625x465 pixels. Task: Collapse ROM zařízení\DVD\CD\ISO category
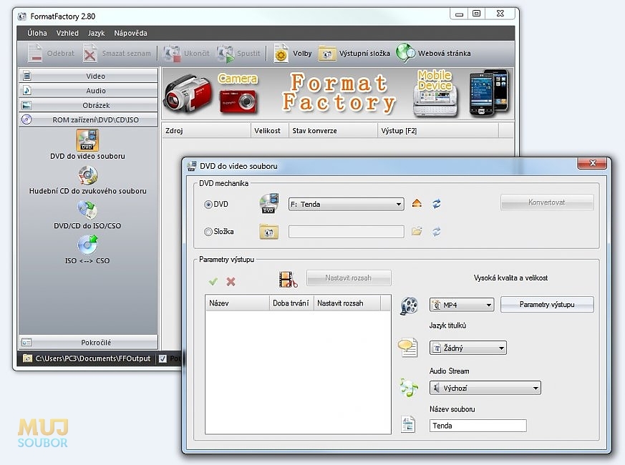tap(88, 119)
